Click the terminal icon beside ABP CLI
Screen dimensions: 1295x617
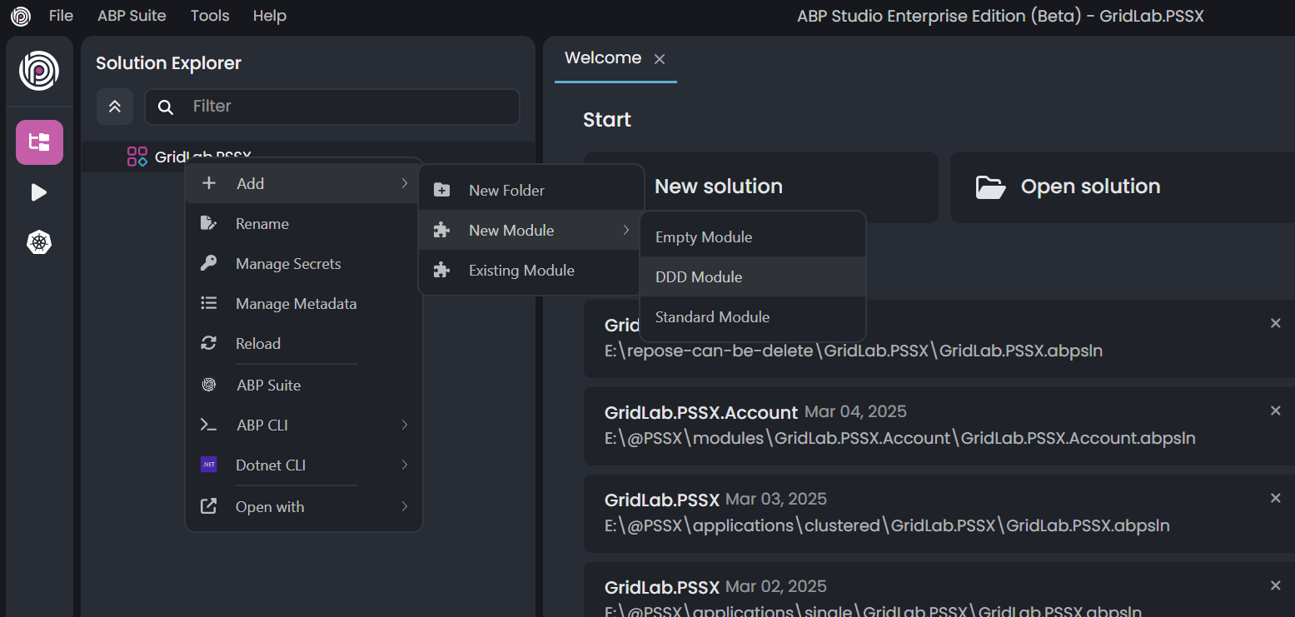click(209, 425)
